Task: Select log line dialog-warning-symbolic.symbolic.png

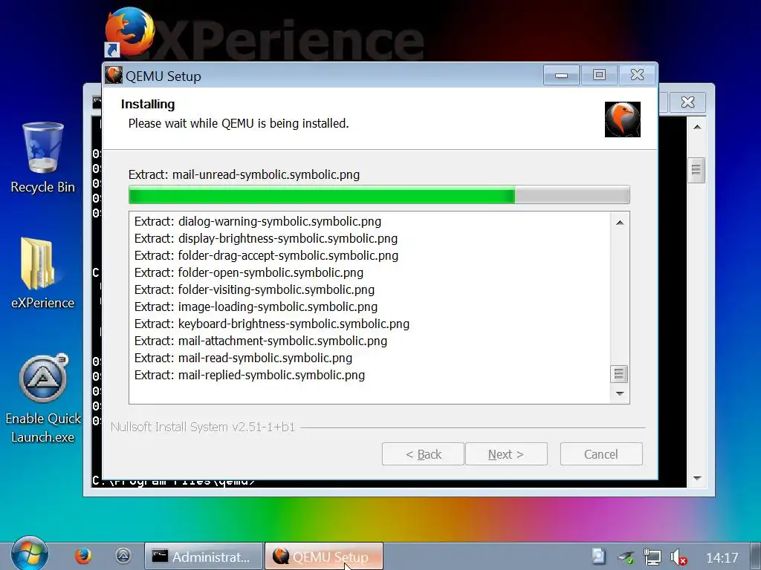Action: 258,221
